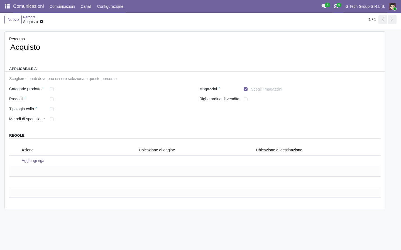Click the Ubicazione di origine column header
Screen dimensions: 401x250
click(157, 150)
